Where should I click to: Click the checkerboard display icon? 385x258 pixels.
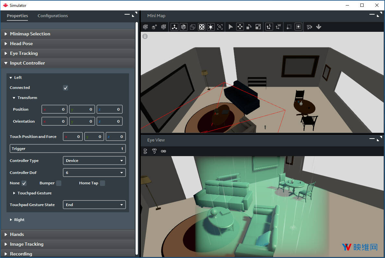point(202,27)
